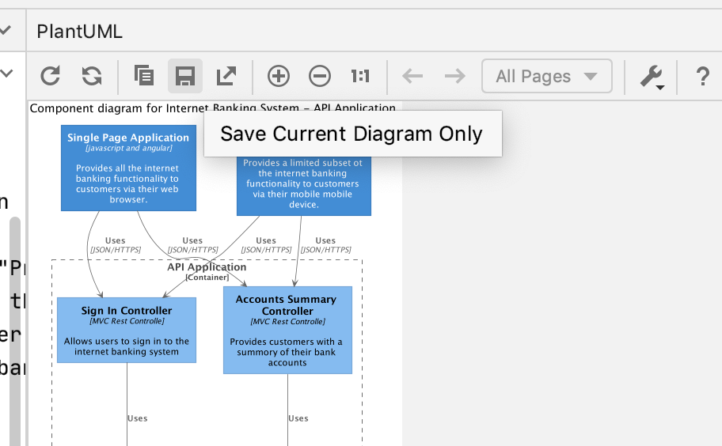
Task: Click the question mark help icon
Action: [702, 76]
